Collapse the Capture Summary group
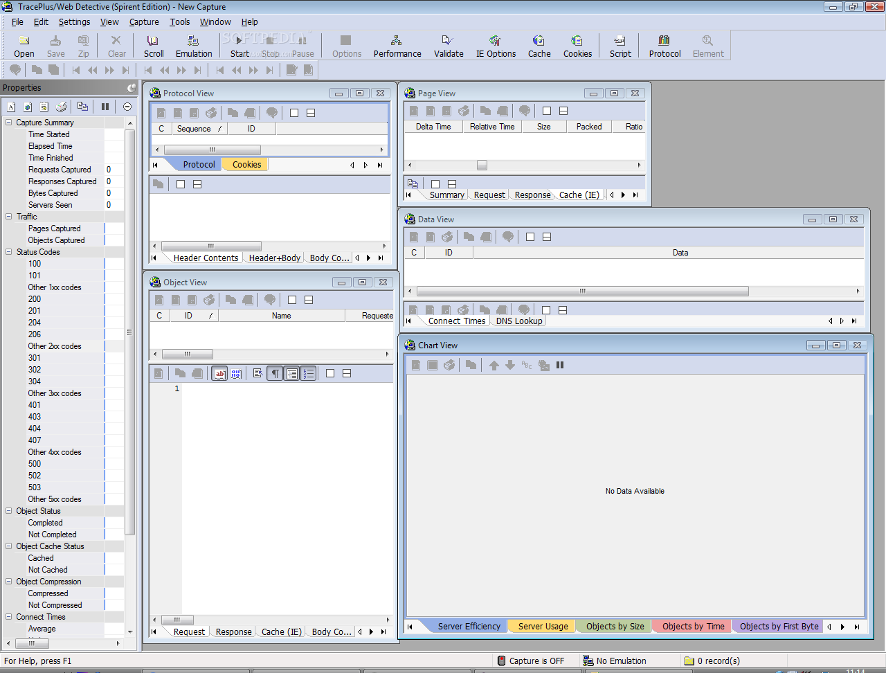Screen dimensions: 886x673 [x=9, y=123]
